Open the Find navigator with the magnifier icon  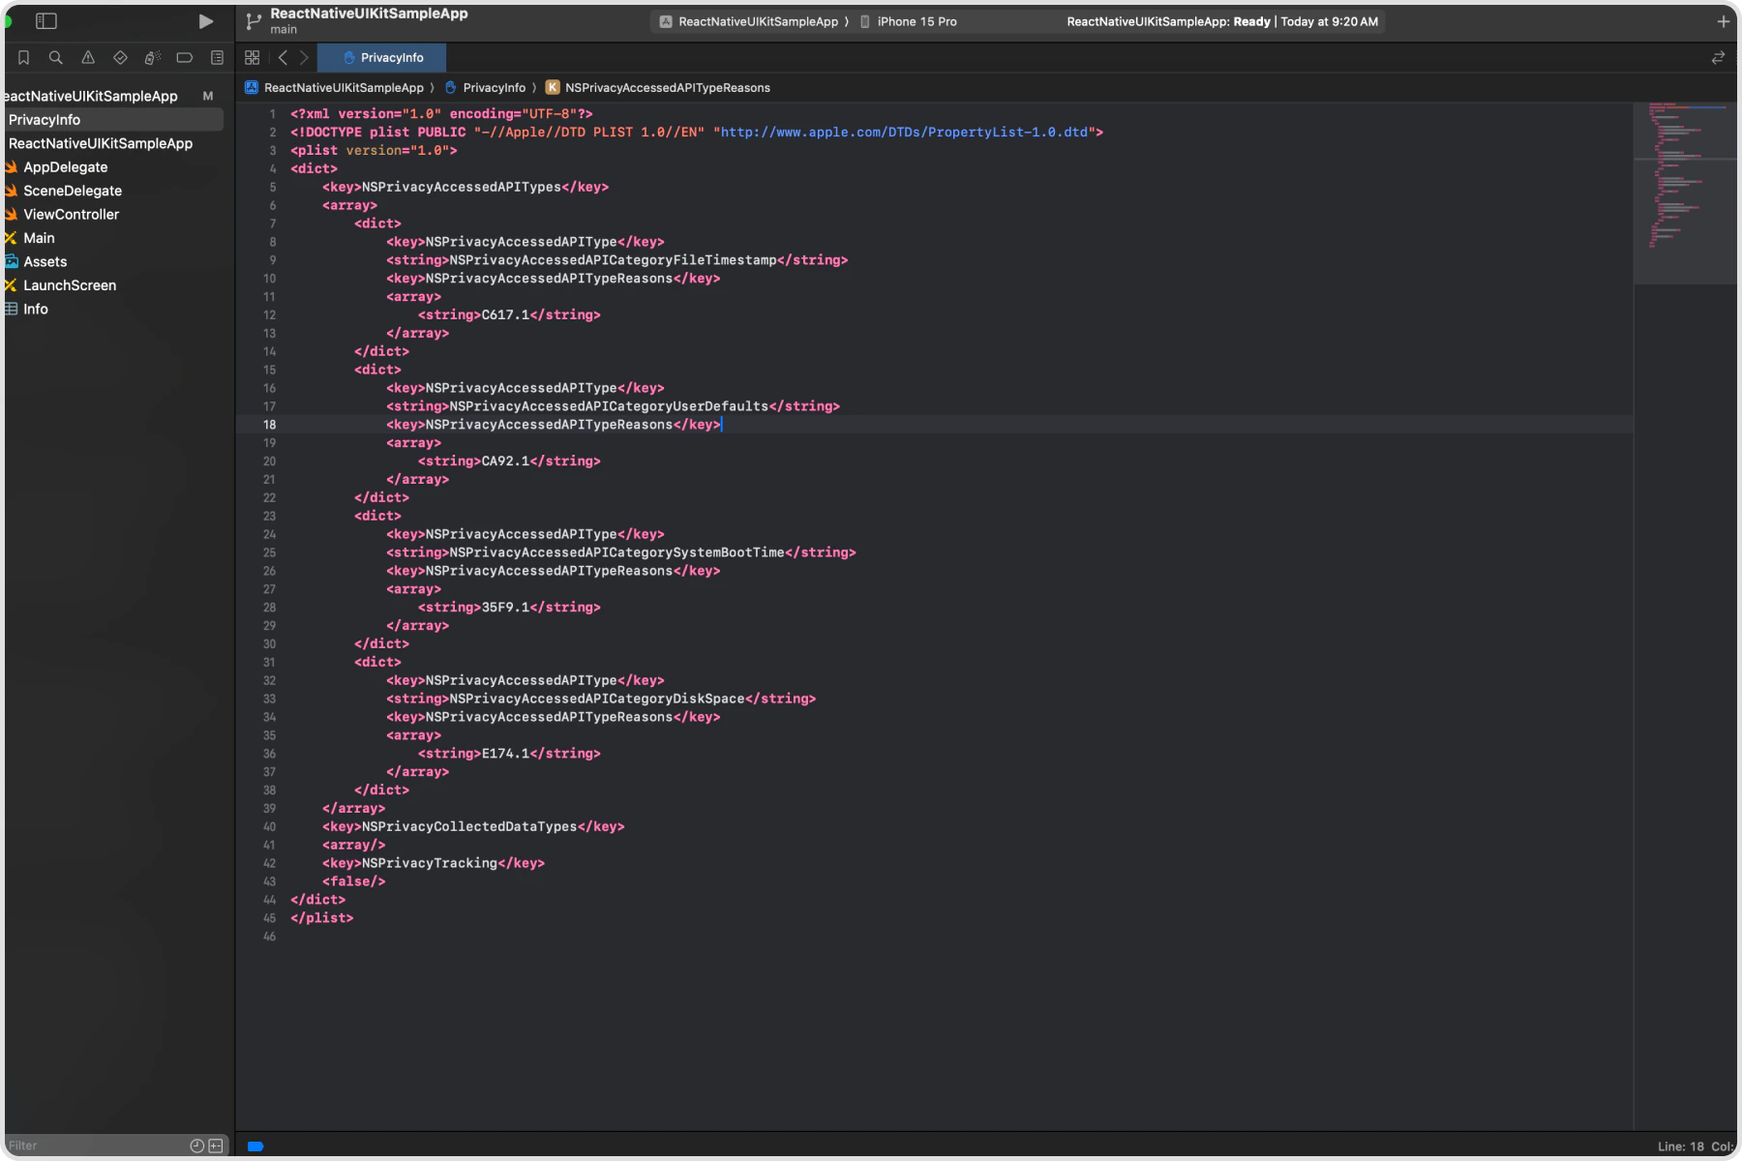[x=55, y=57]
